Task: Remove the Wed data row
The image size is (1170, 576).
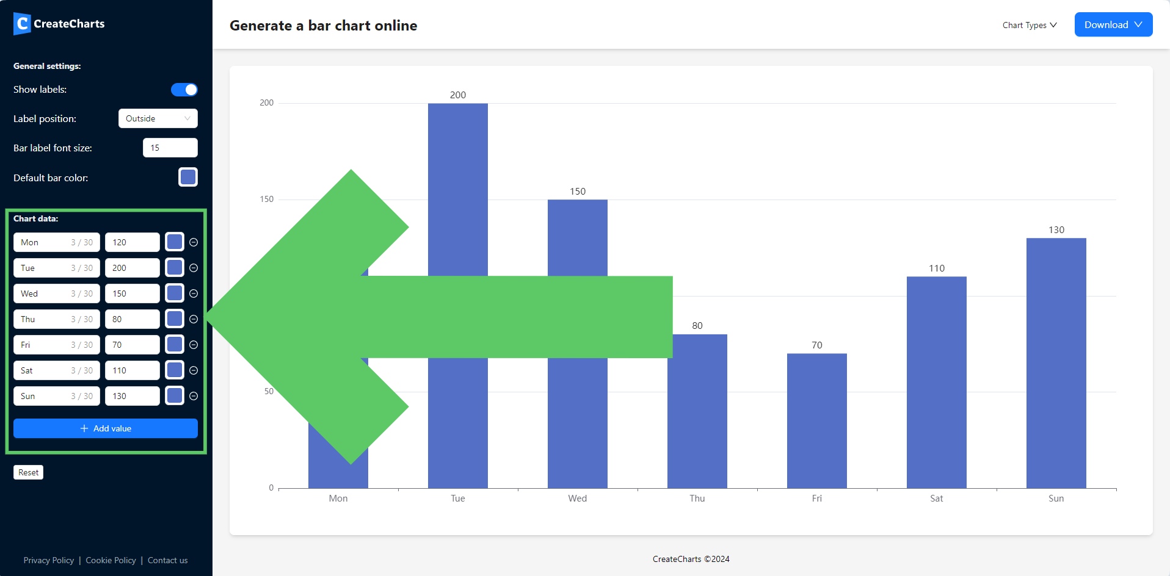Action: [194, 293]
